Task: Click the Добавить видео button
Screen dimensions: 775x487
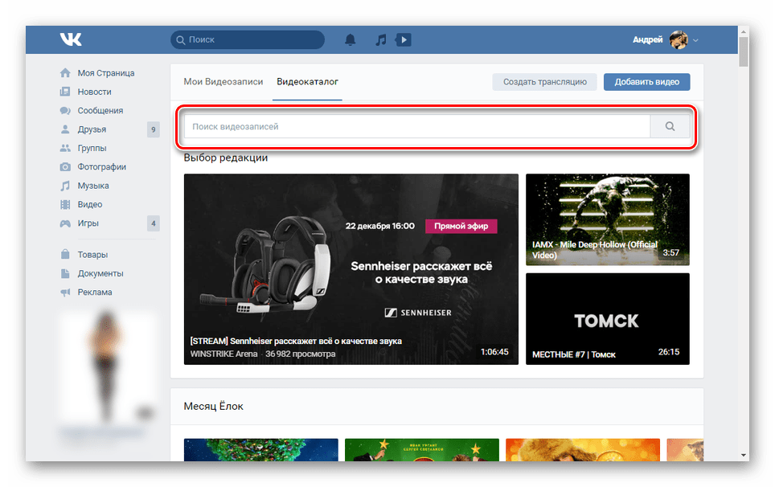Action: coord(646,82)
